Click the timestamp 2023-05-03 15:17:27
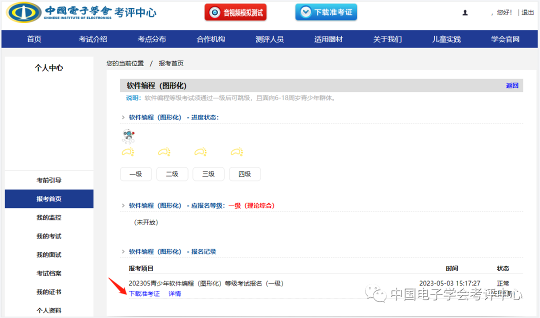Viewport: 540px width, 318px height. point(449,283)
